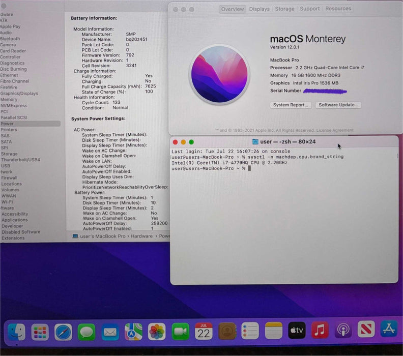Select Apple Pay in System Report sidebar
Image resolution: width=403 pixels, height=356 pixels.
(10, 26)
